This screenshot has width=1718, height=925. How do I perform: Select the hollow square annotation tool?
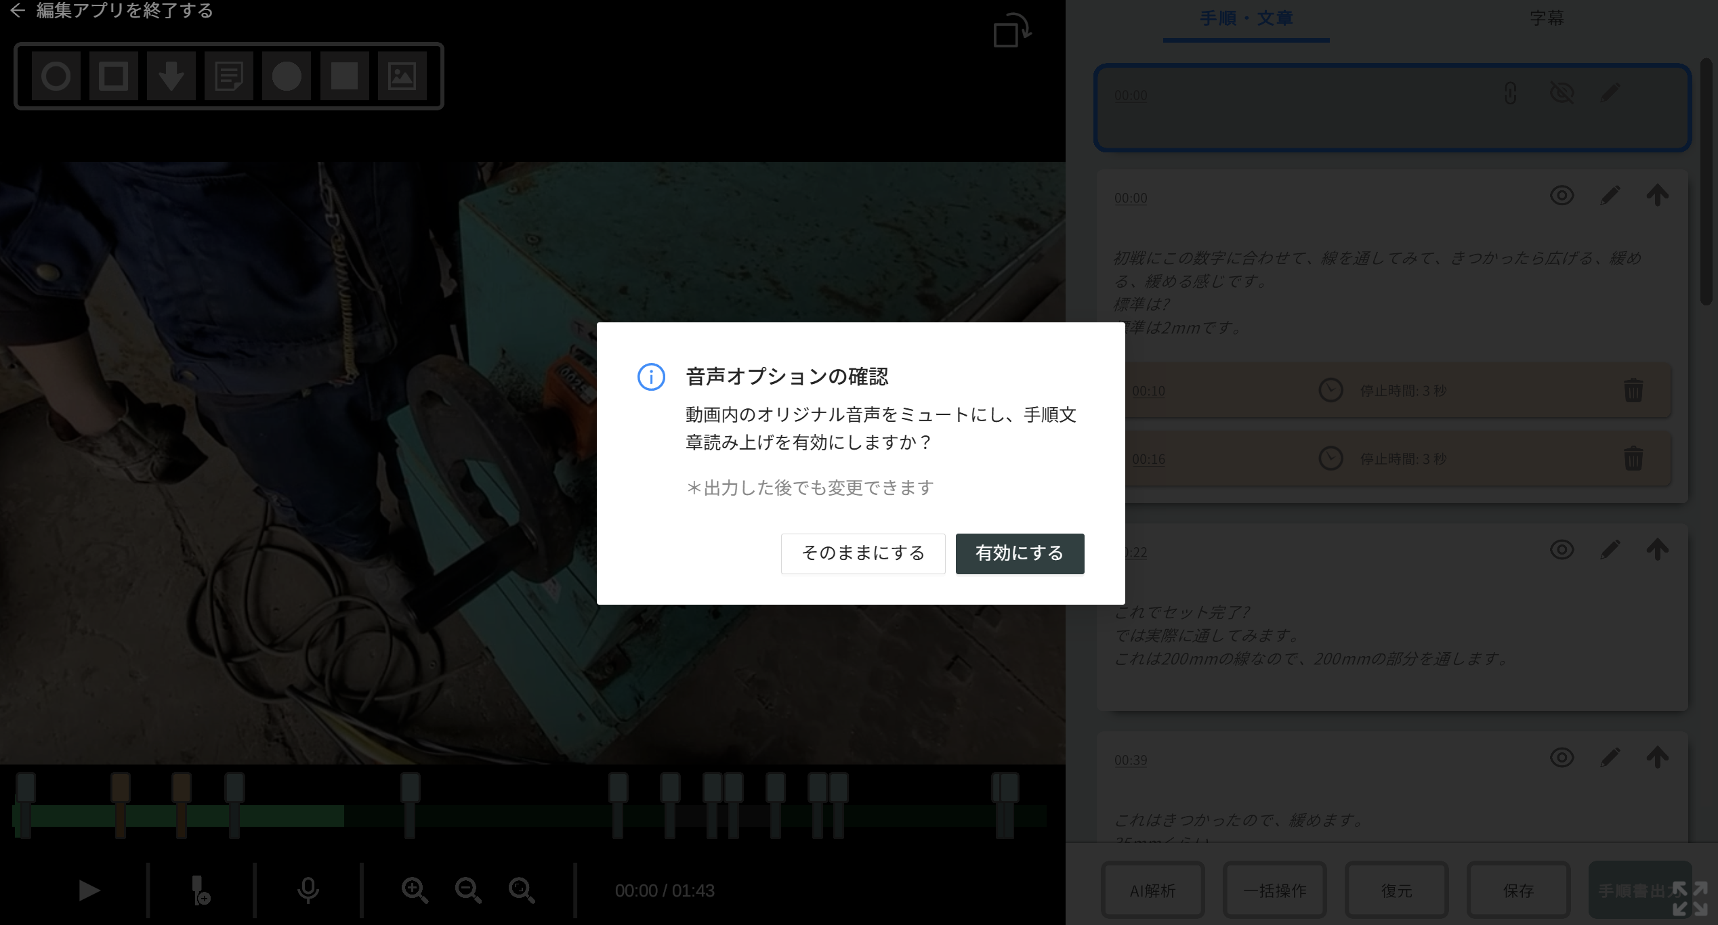[113, 76]
